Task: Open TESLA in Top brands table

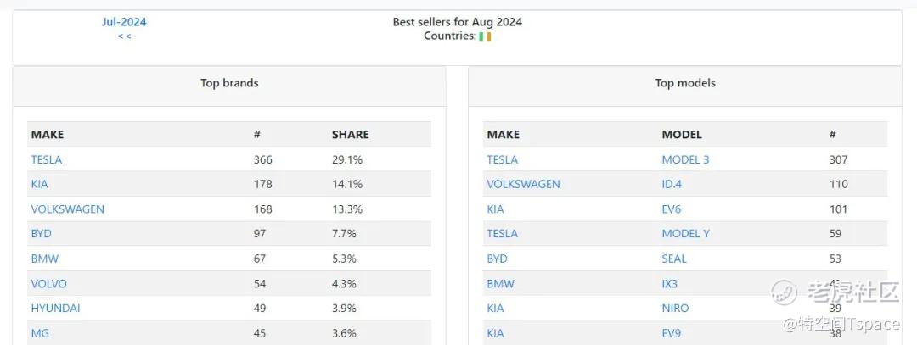Action: tap(47, 159)
